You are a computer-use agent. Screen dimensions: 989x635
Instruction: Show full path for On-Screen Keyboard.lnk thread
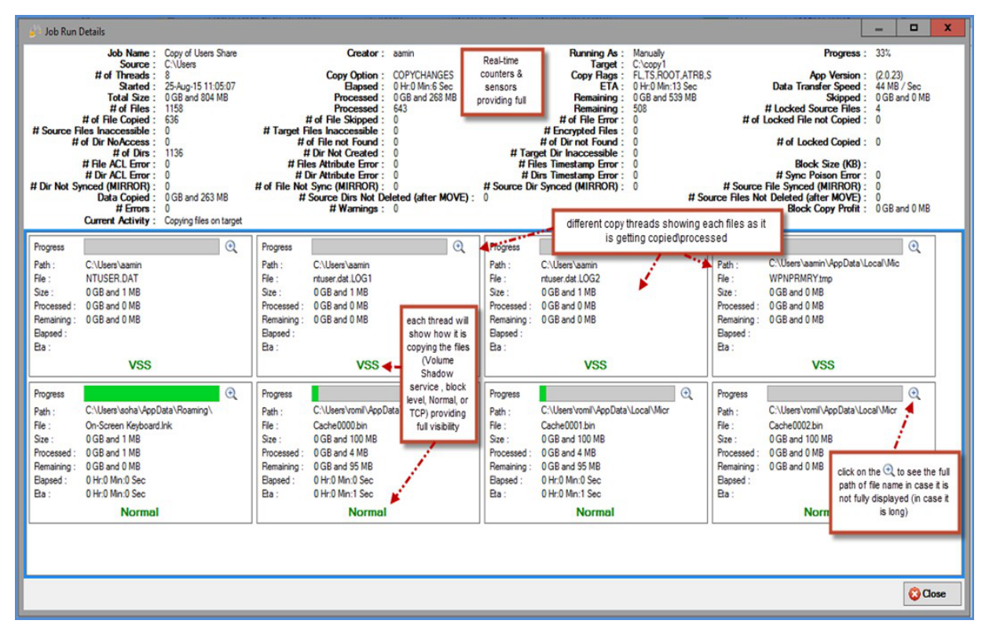coord(231,394)
